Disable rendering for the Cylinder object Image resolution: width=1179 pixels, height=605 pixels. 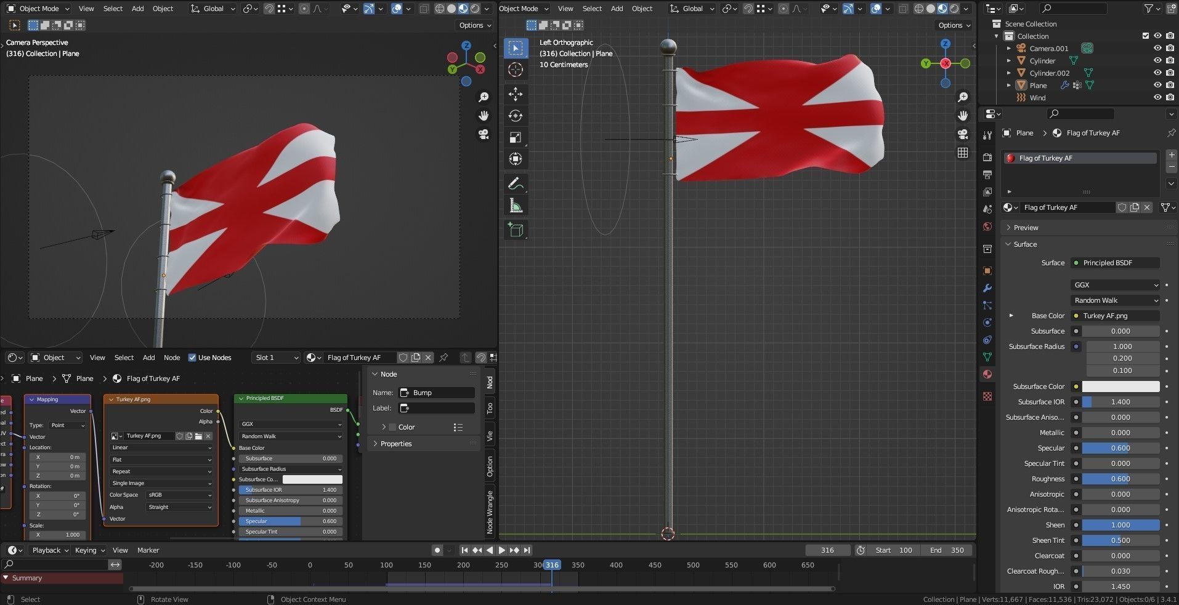click(1170, 60)
